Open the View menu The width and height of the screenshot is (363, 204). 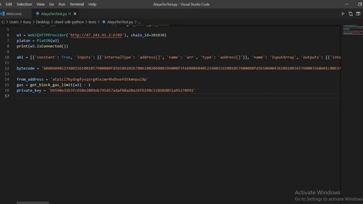[40, 4]
